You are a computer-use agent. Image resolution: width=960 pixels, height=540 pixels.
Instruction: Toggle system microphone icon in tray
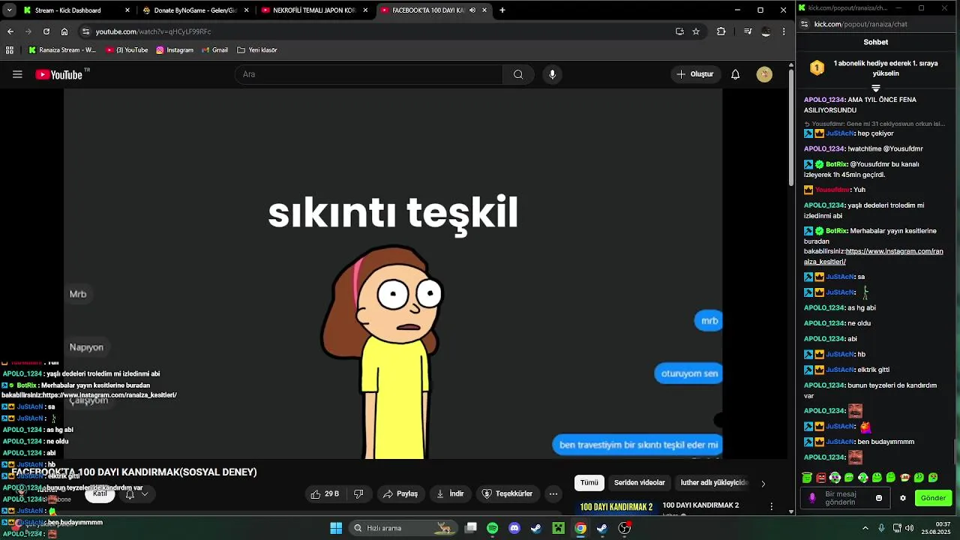click(x=881, y=528)
